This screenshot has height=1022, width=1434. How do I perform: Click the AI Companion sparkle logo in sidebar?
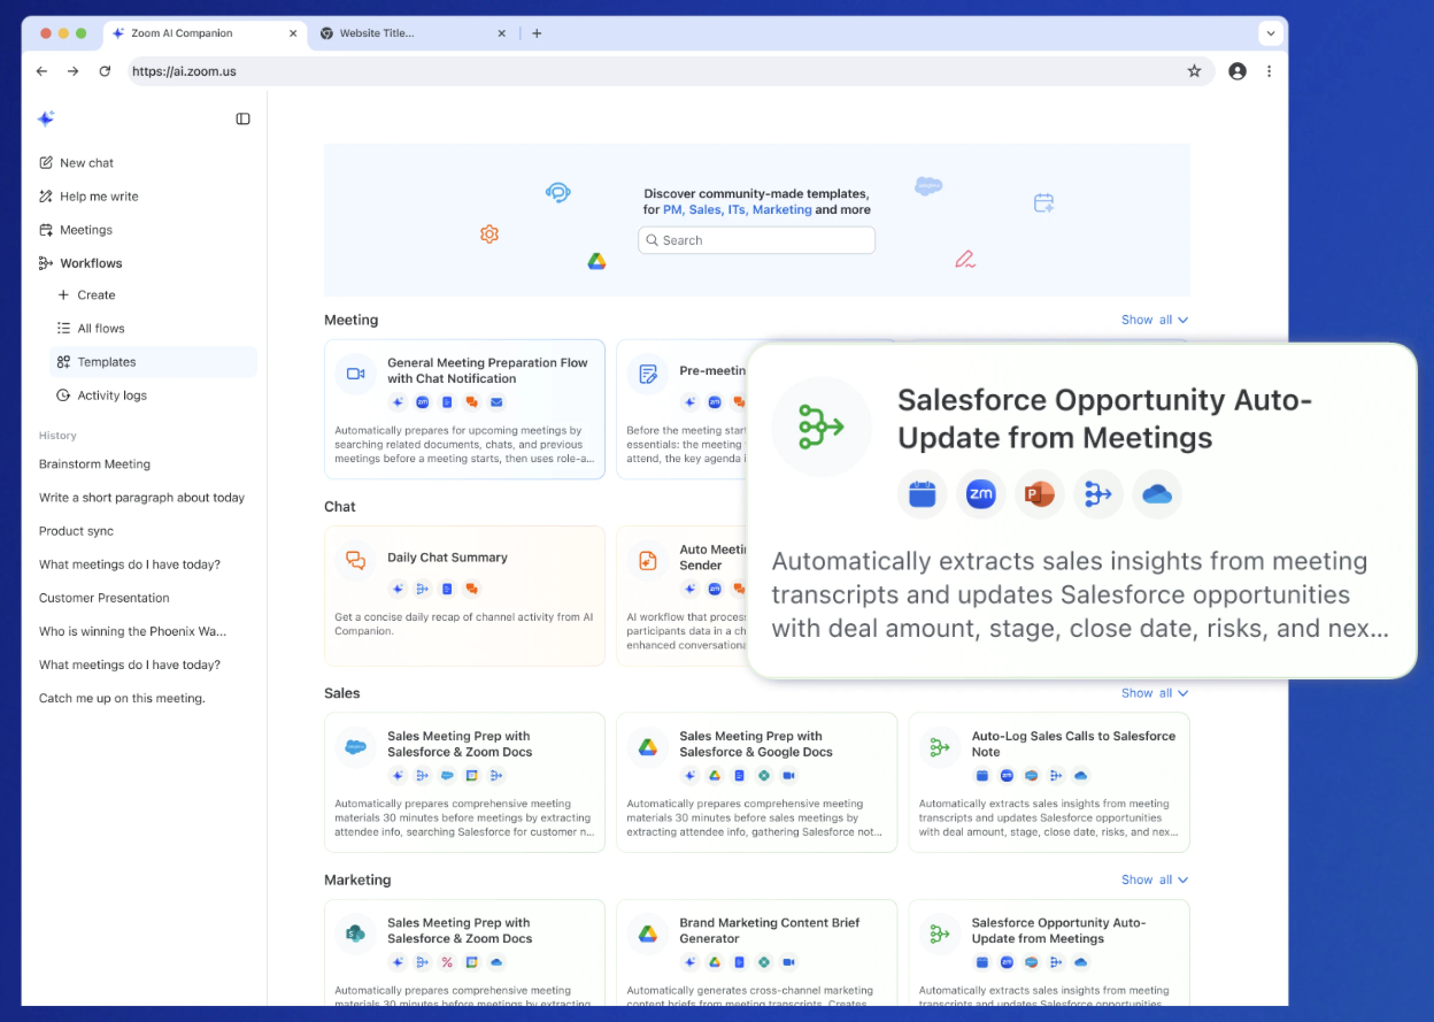tap(46, 118)
